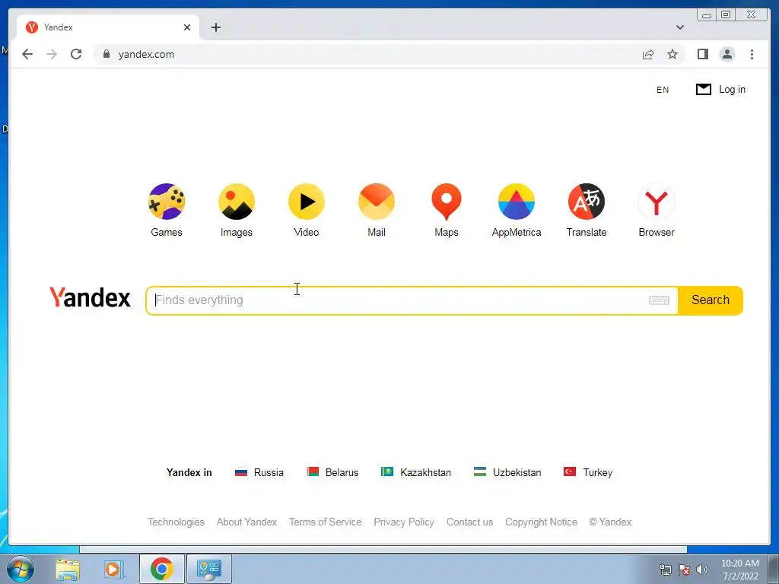Bookmark this tab with the star
Image resolution: width=779 pixels, height=584 pixels.
(x=672, y=54)
